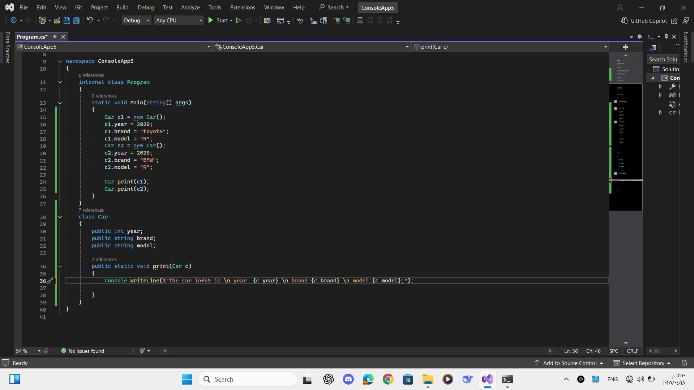Click the Open File folder icon
This screenshot has height=390, width=694.
[57, 21]
